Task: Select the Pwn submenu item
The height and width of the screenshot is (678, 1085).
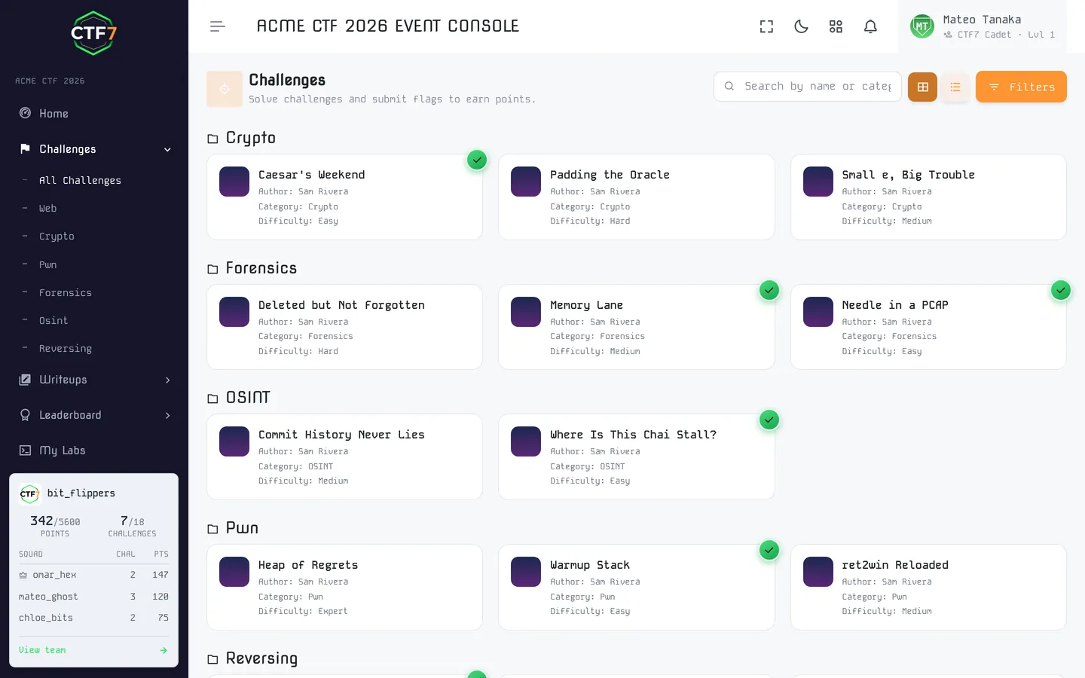Action: pyautogui.click(x=47, y=264)
